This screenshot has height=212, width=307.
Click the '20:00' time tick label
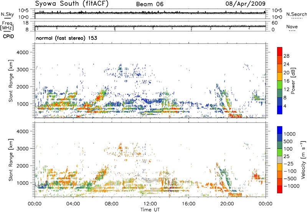point(227,204)
